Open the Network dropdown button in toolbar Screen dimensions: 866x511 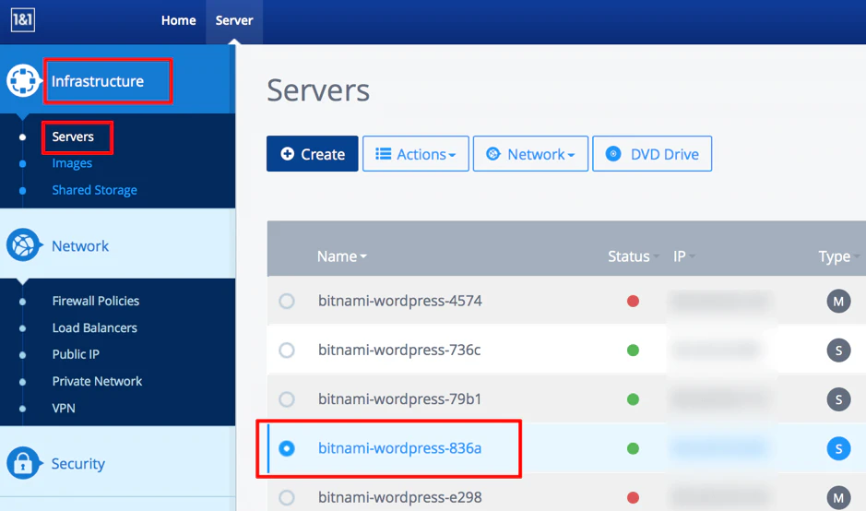530,153
